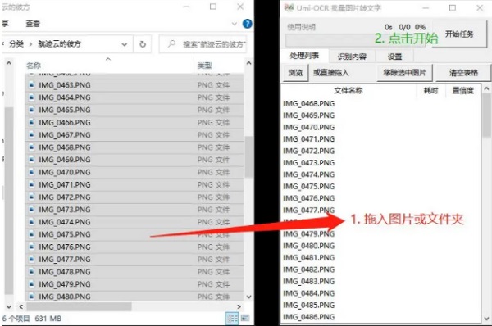The image size is (492, 326).
Task: Click the 开始任务 button
Action: [459, 34]
